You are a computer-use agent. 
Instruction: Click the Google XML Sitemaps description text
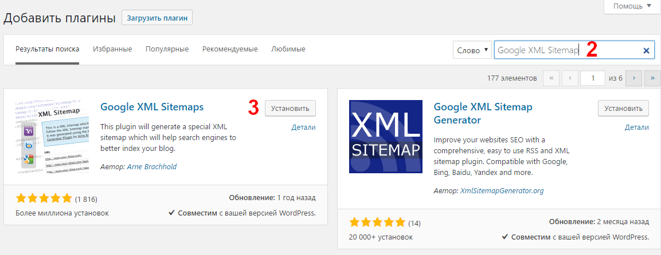(168, 138)
